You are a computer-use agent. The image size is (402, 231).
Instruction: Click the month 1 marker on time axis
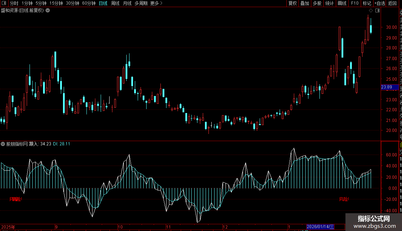(x=289, y=227)
